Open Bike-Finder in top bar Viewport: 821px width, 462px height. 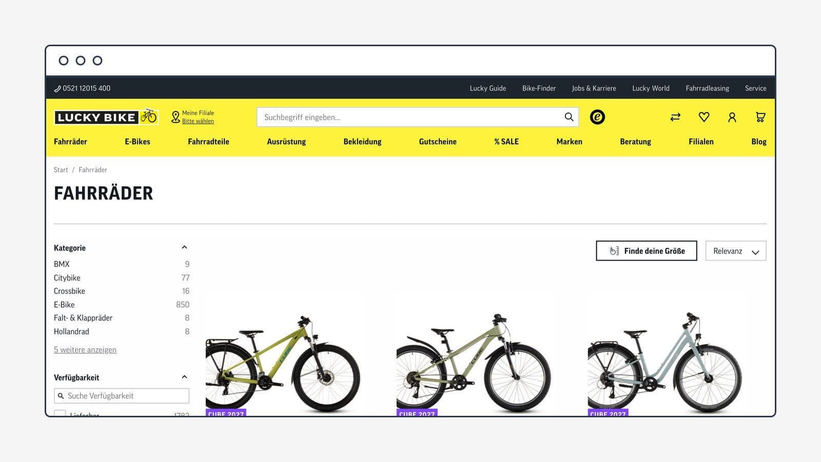click(x=539, y=88)
